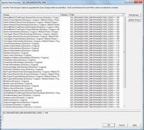Click the Based On column header
The width and height of the screenshot is (144, 130).
[65, 15]
